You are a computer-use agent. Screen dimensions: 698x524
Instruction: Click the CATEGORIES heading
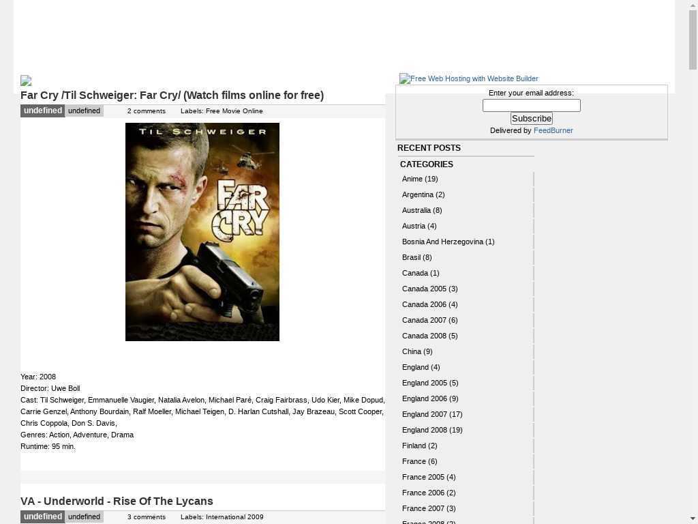pos(427,164)
